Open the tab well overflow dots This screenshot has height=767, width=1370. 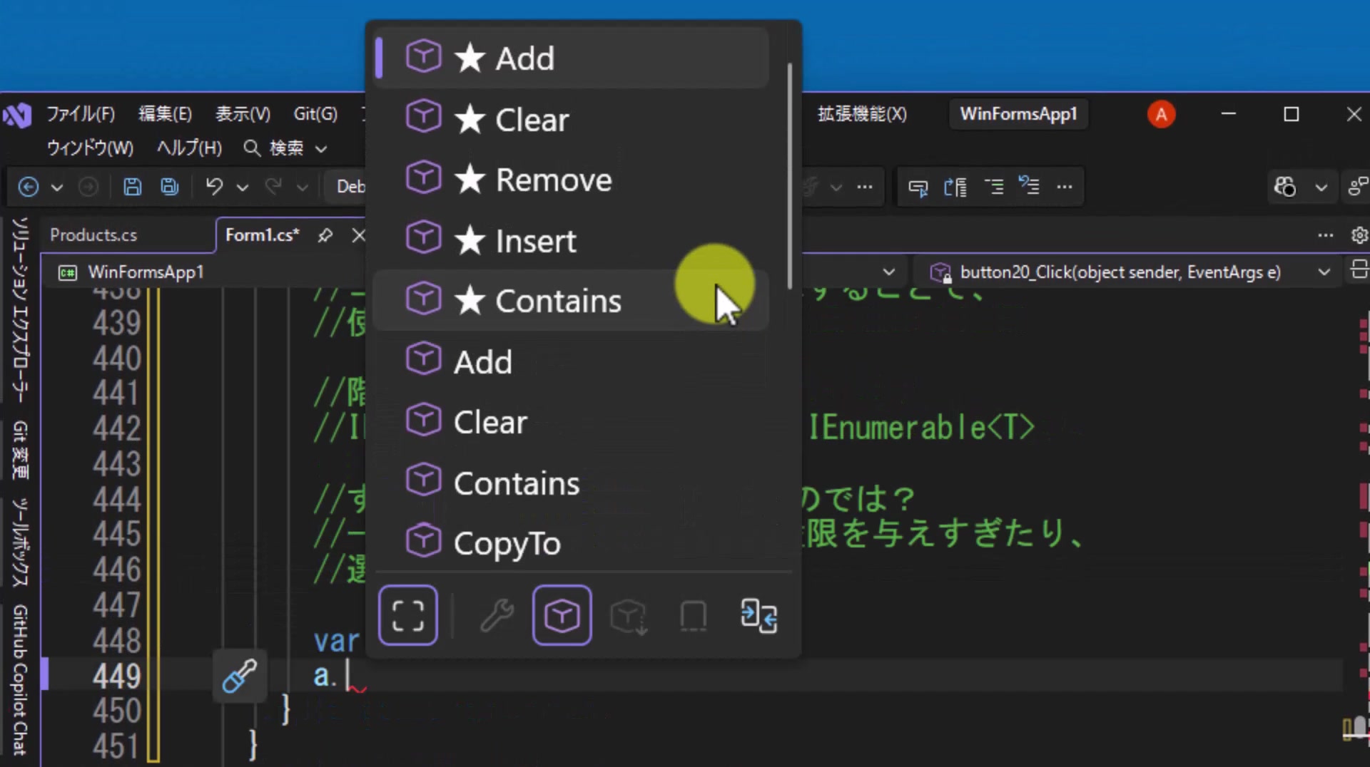click(1325, 235)
